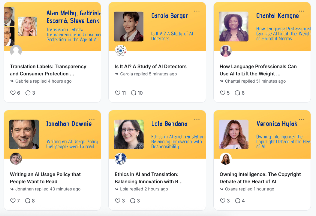Click the Carola Berger banner photo
The height and width of the screenshot is (216, 316).
[129, 26]
